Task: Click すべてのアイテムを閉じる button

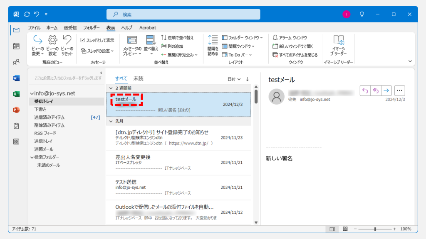Action: coord(295,55)
